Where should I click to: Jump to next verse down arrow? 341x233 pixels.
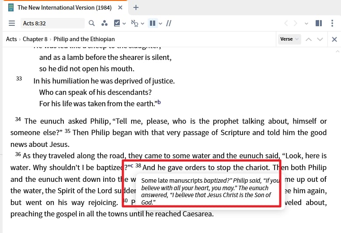click(320, 39)
